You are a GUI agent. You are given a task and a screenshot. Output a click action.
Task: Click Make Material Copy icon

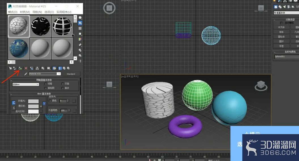[32, 68]
